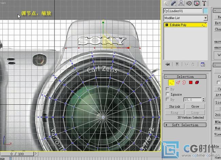The height and width of the screenshot is (160, 221).
Task: Enable the first By checkbox
Action: tap(167, 89)
